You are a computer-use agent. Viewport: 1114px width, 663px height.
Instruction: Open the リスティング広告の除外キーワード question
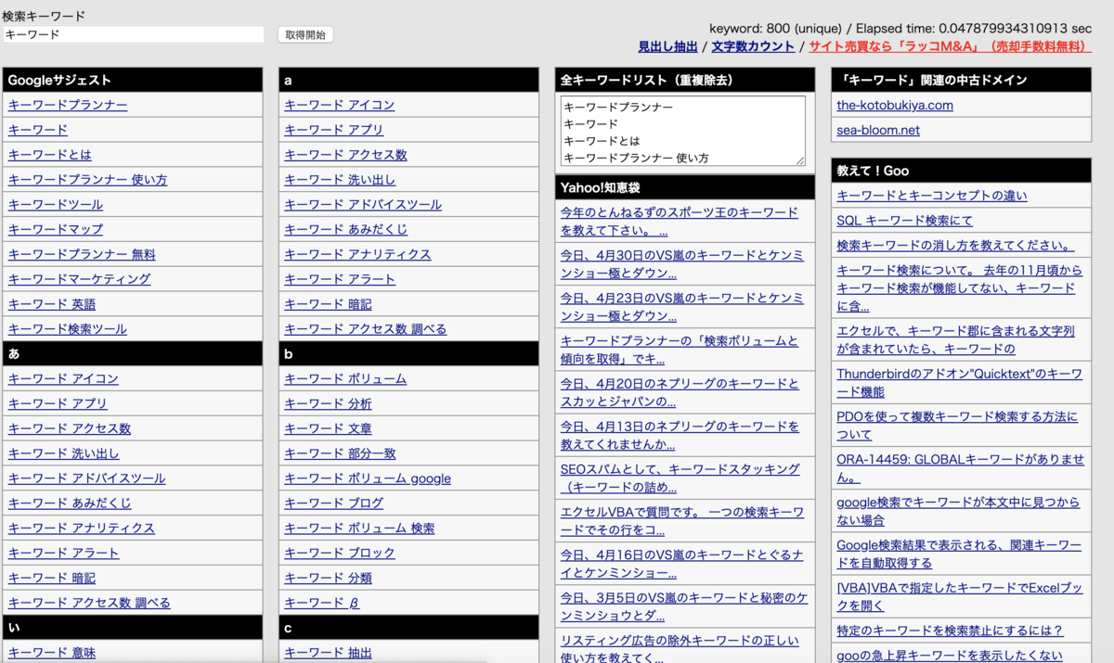pos(680,648)
